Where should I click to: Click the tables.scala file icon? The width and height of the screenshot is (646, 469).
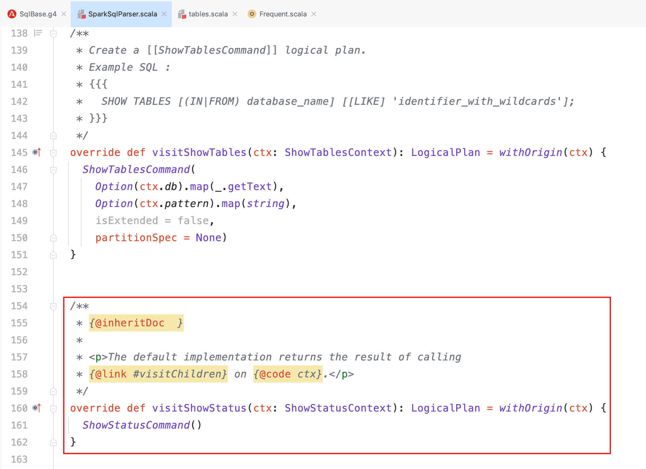pyautogui.click(x=182, y=14)
